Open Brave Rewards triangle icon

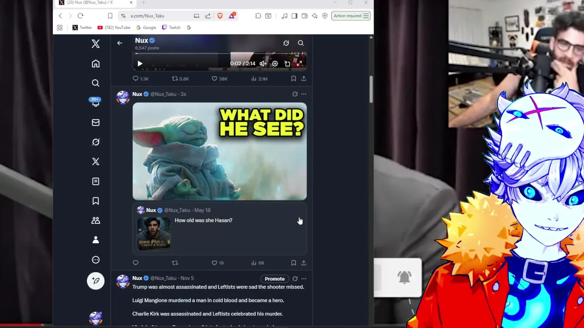click(x=232, y=16)
